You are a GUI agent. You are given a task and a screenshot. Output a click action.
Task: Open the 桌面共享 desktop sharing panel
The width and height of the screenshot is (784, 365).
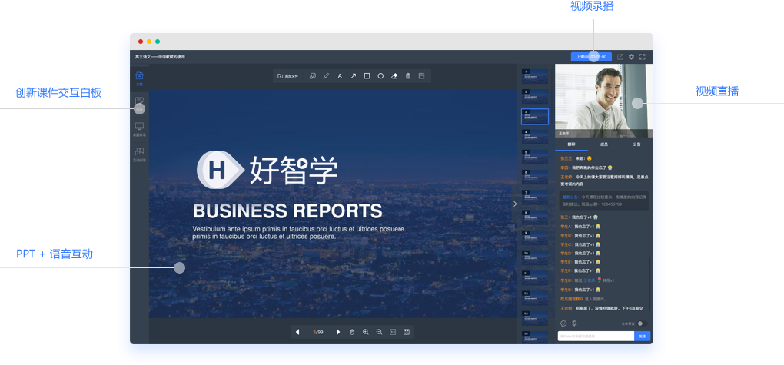tap(139, 129)
